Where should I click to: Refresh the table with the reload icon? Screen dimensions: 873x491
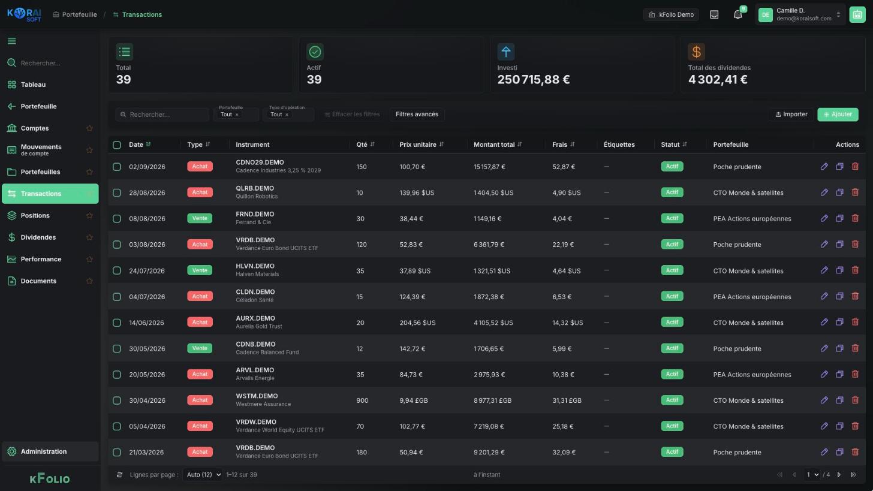[119, 475]
